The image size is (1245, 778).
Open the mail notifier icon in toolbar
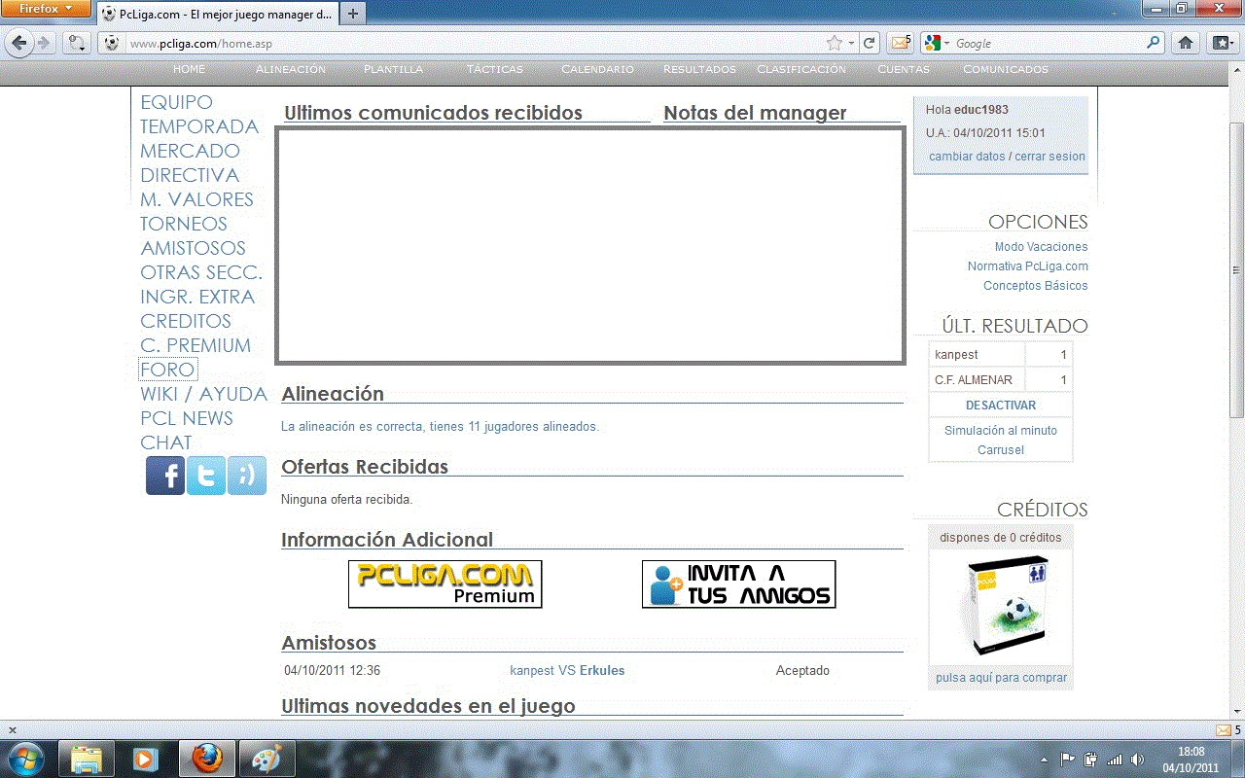pyautogui.click(x=900, y=43)
